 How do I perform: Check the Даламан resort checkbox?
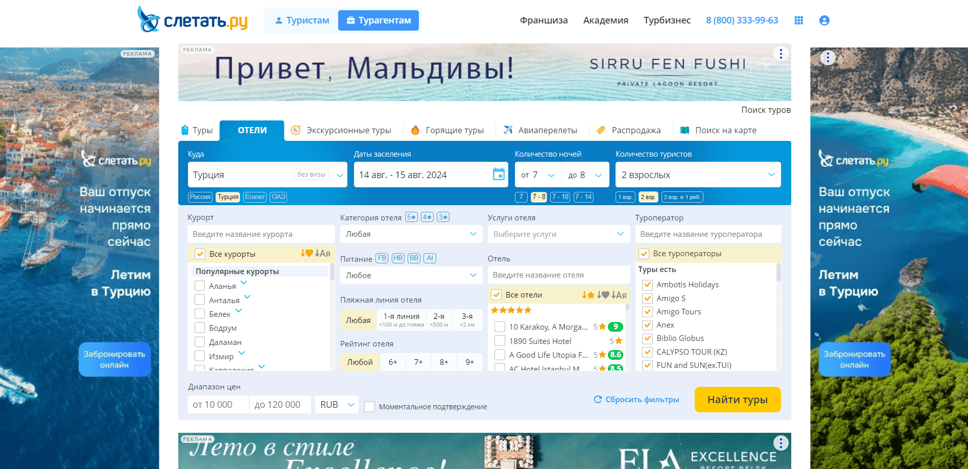pos(200,342)
